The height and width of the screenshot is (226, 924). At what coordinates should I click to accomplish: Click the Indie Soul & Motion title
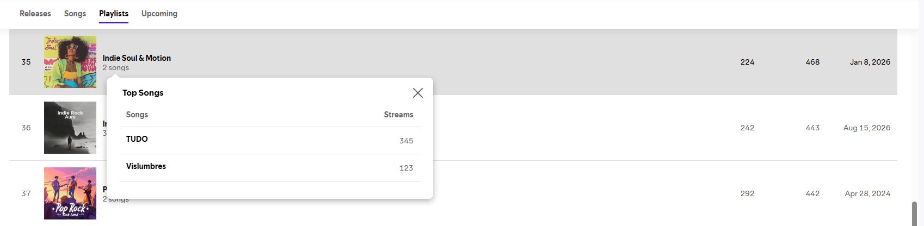pyautogui.click(x=137, y=58)
